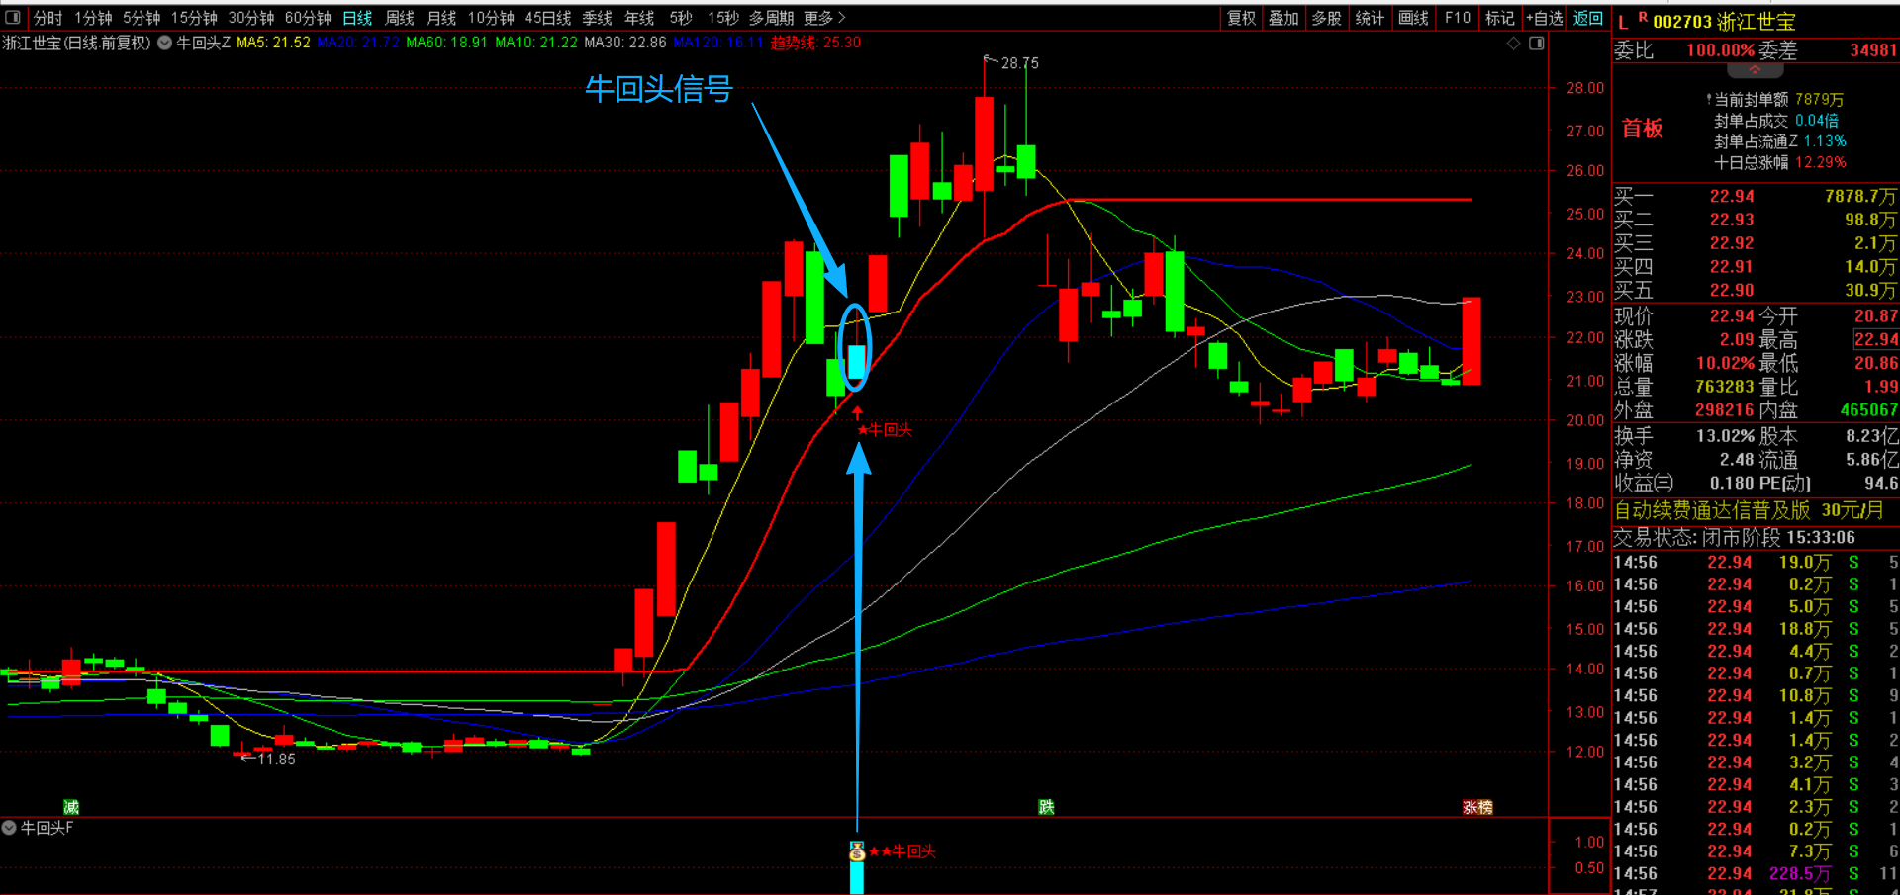This screenshot has width=1900, height=895.
Task: Select the 15秒 period tab
Action: (x=723, y=18)
